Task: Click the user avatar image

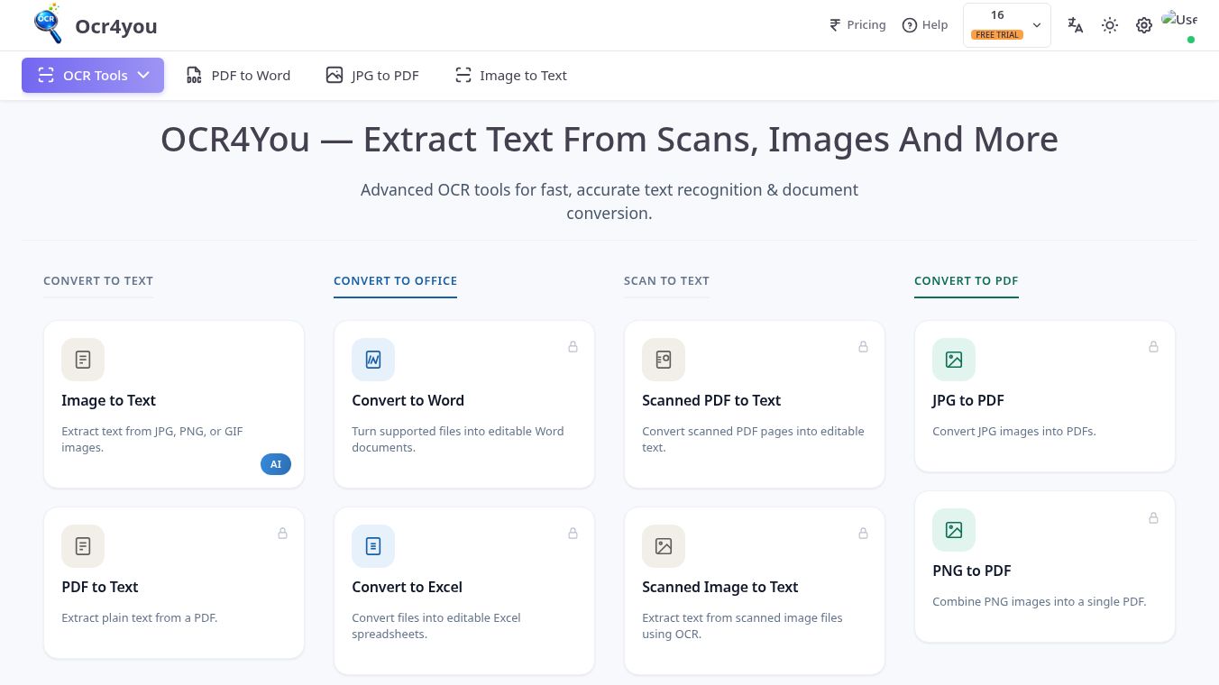Action: point(1179,20)
